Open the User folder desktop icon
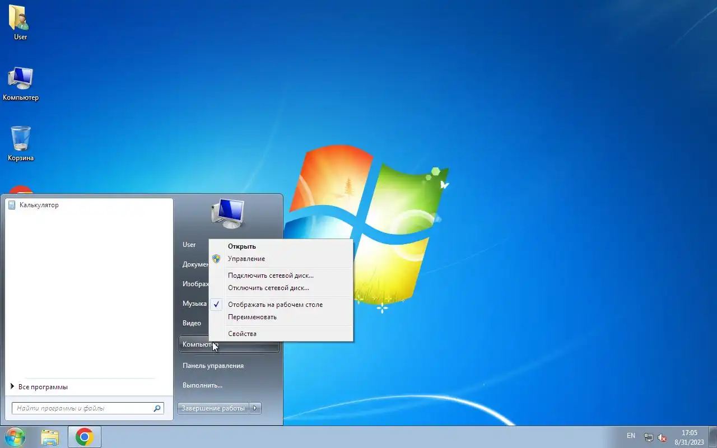This screenshot has width=717, height=448. [x=20, y=22]
